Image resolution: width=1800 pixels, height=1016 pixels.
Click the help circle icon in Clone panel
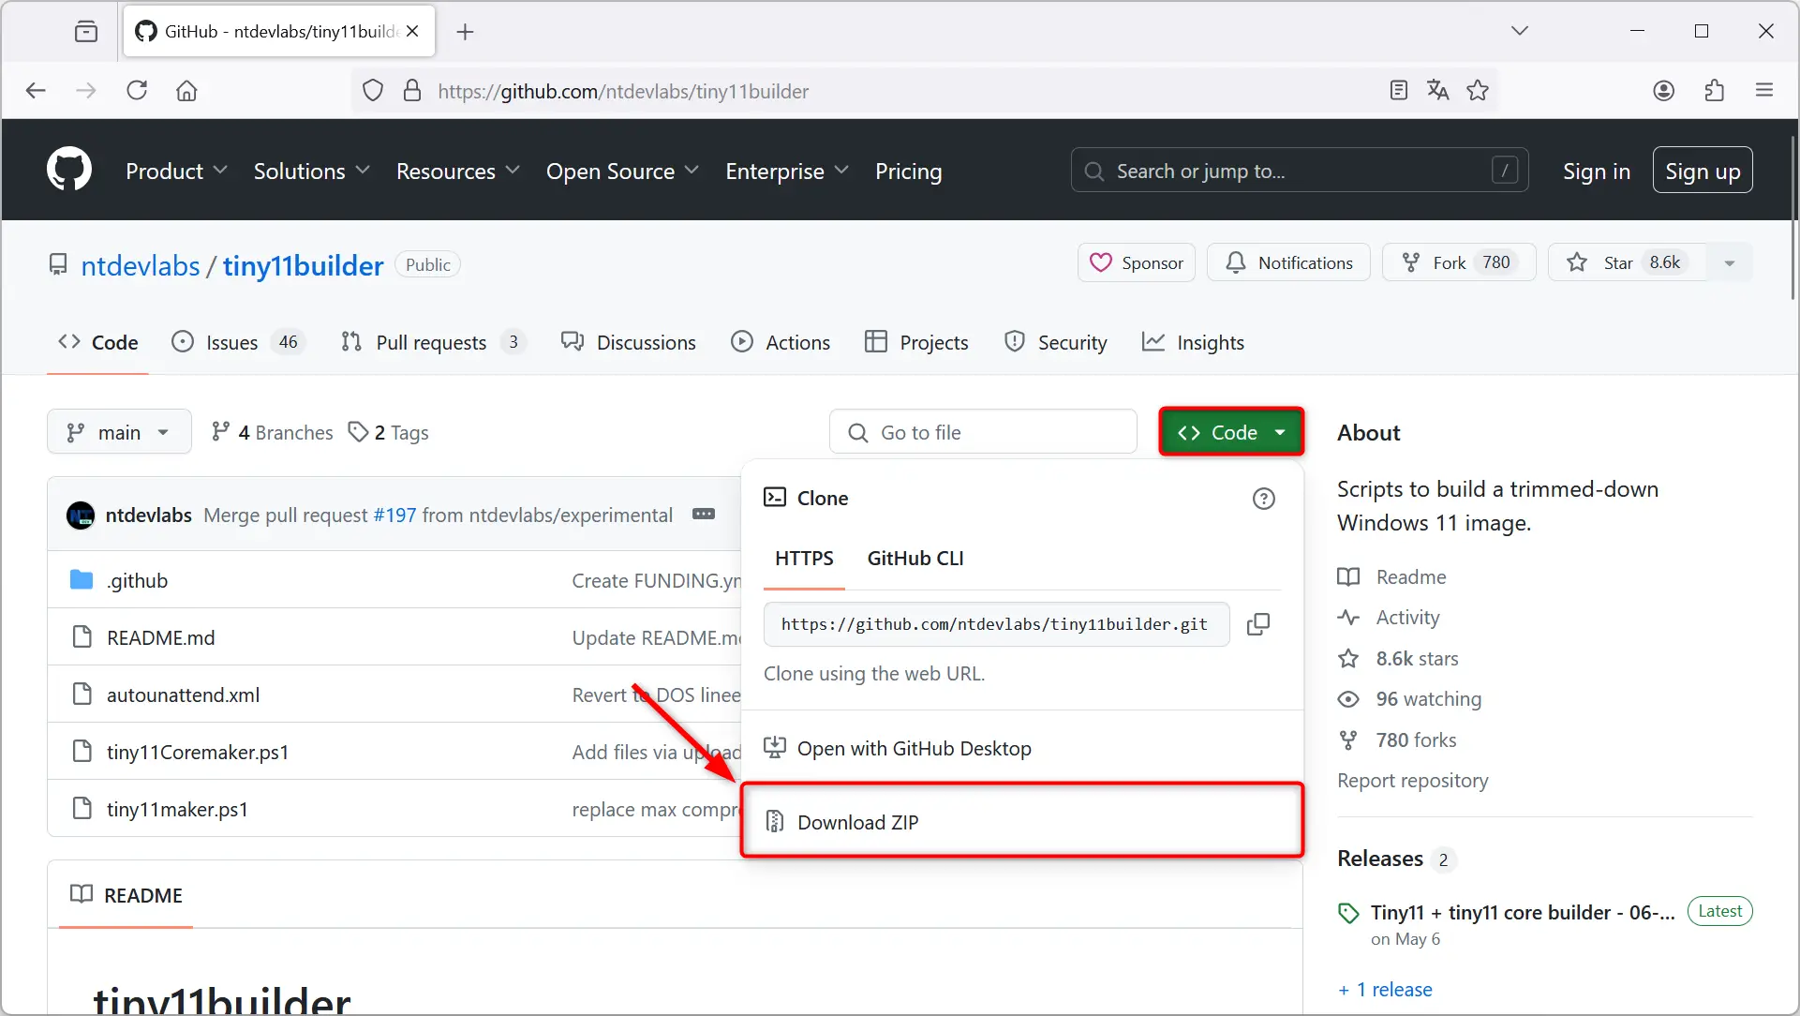pyautogui.click(x=1263, y=498)
